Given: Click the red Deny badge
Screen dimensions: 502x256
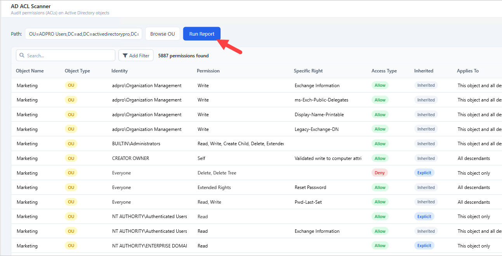Looking at the screenshot, I should (x=380, y=173).
